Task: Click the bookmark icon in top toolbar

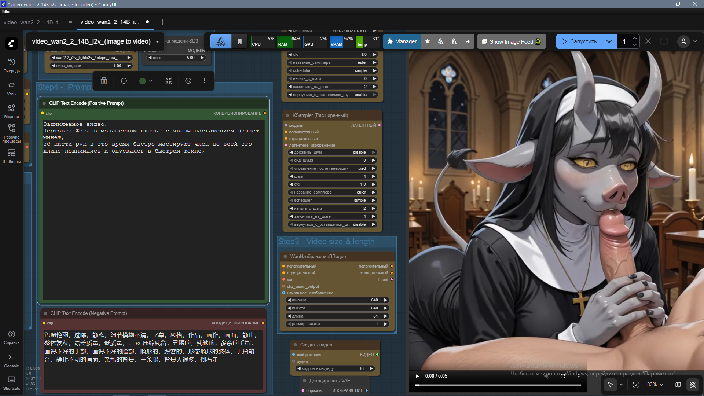Action: [239, 41]
